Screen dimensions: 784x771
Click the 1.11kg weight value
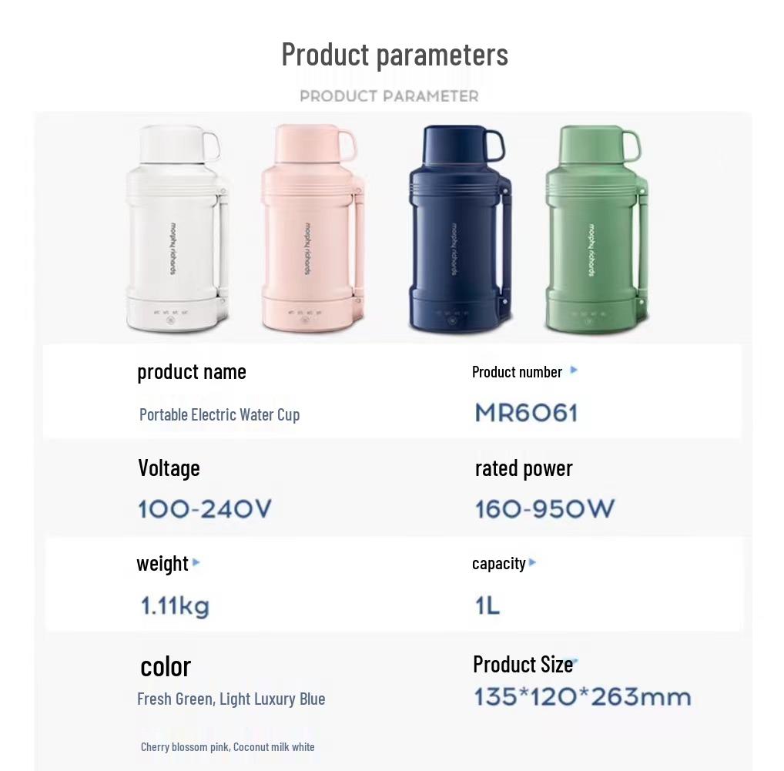(175, 606)
